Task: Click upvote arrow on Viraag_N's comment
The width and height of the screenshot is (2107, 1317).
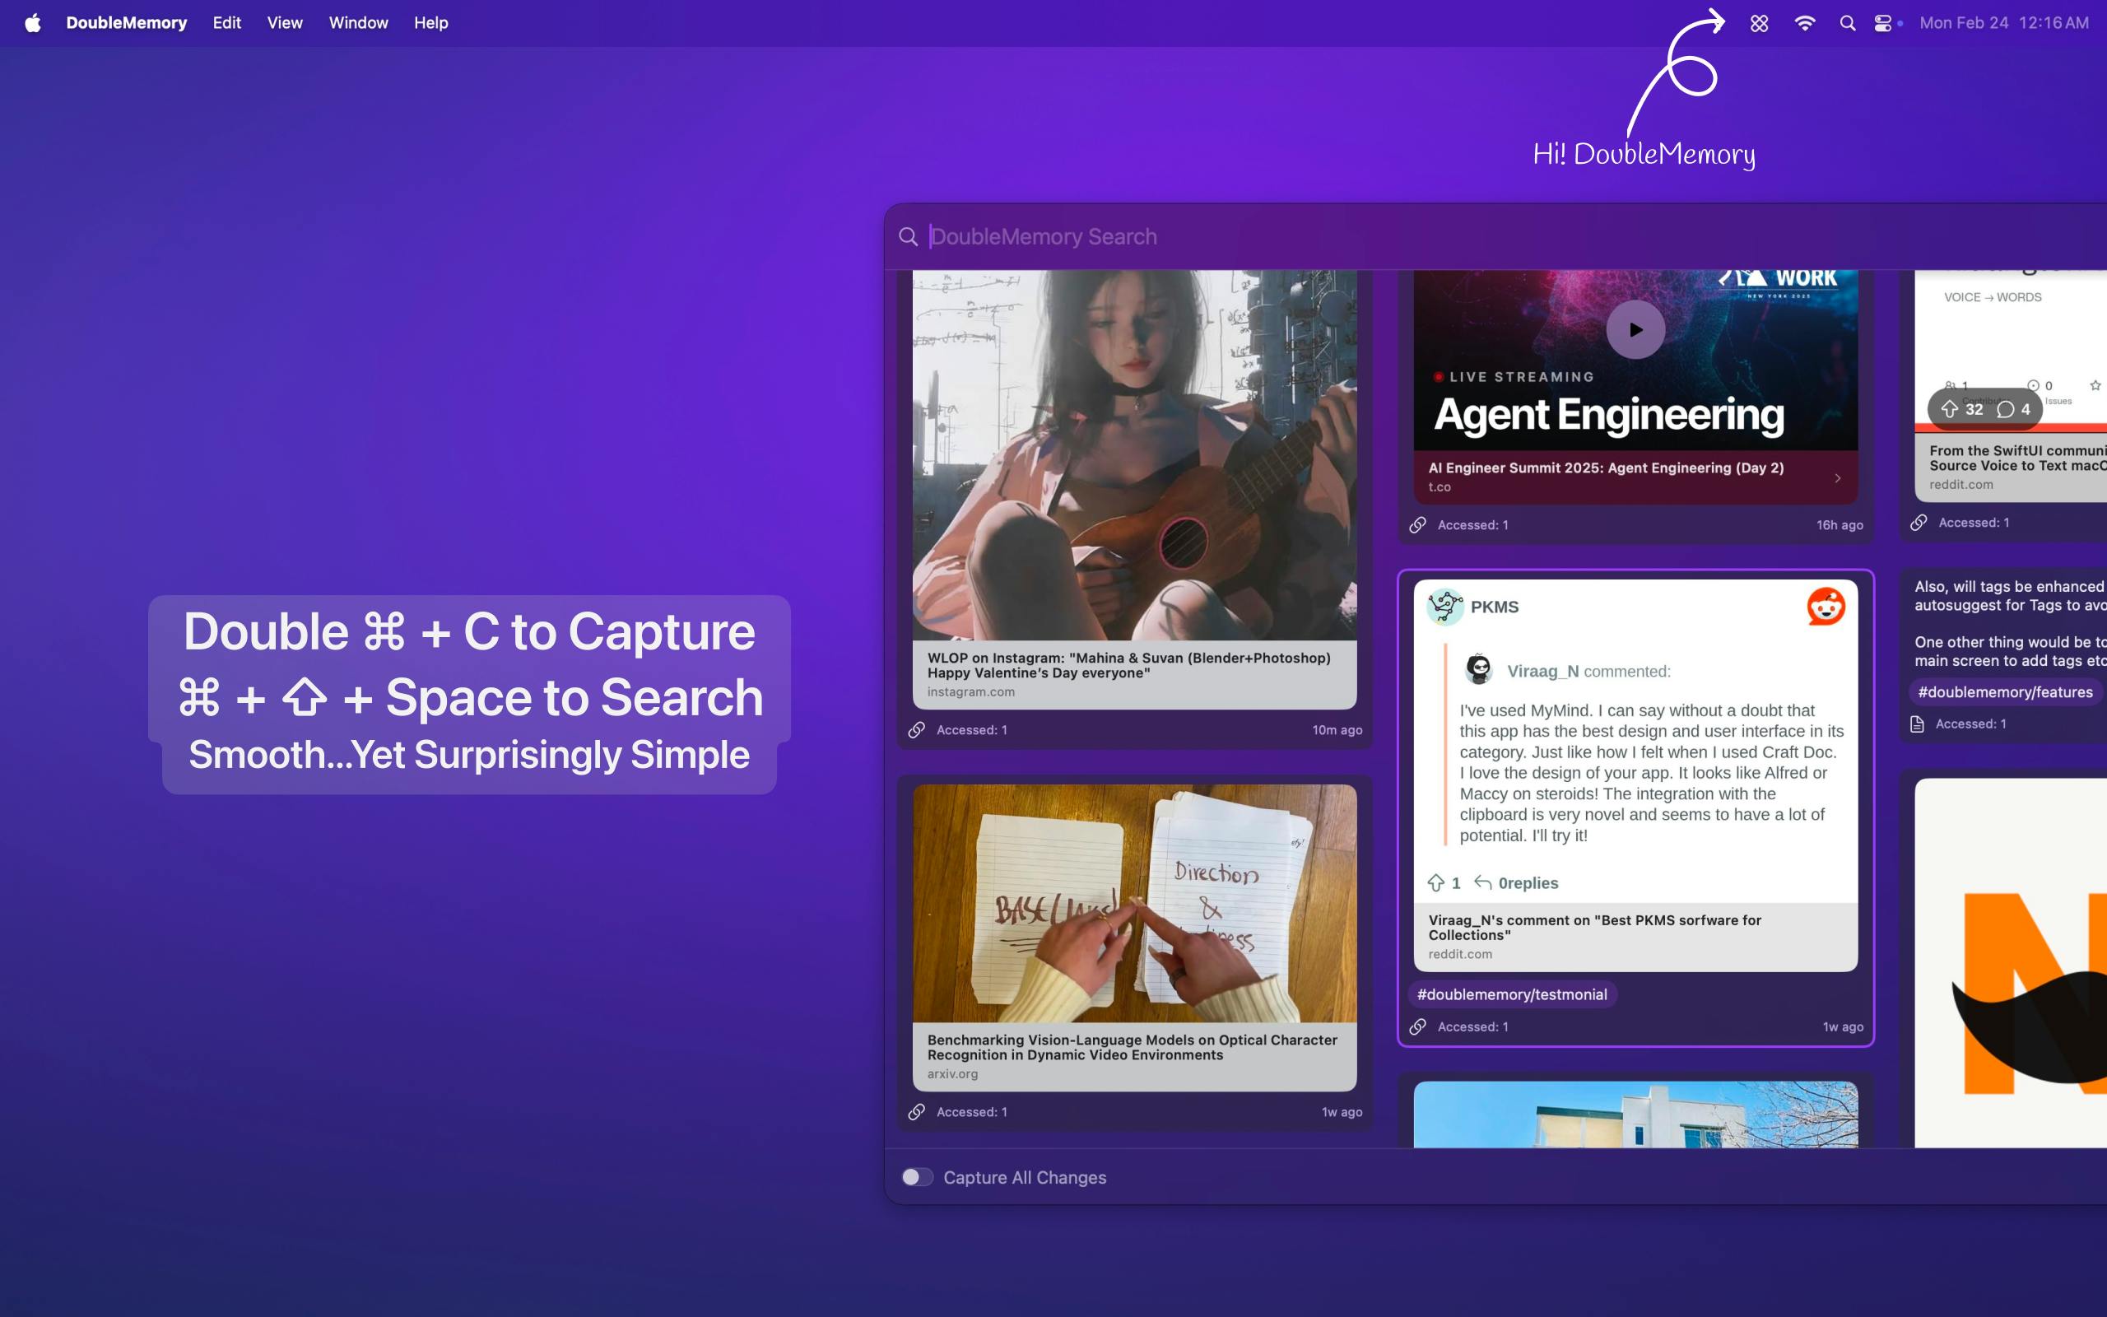Action: tap(1435, 882)
